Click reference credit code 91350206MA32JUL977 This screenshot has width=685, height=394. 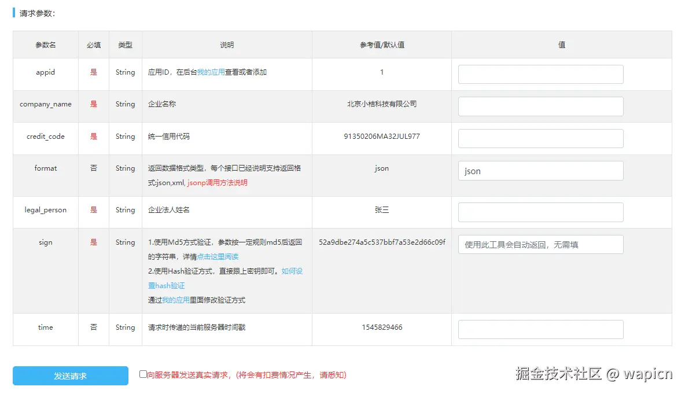[x=382, y=137]
